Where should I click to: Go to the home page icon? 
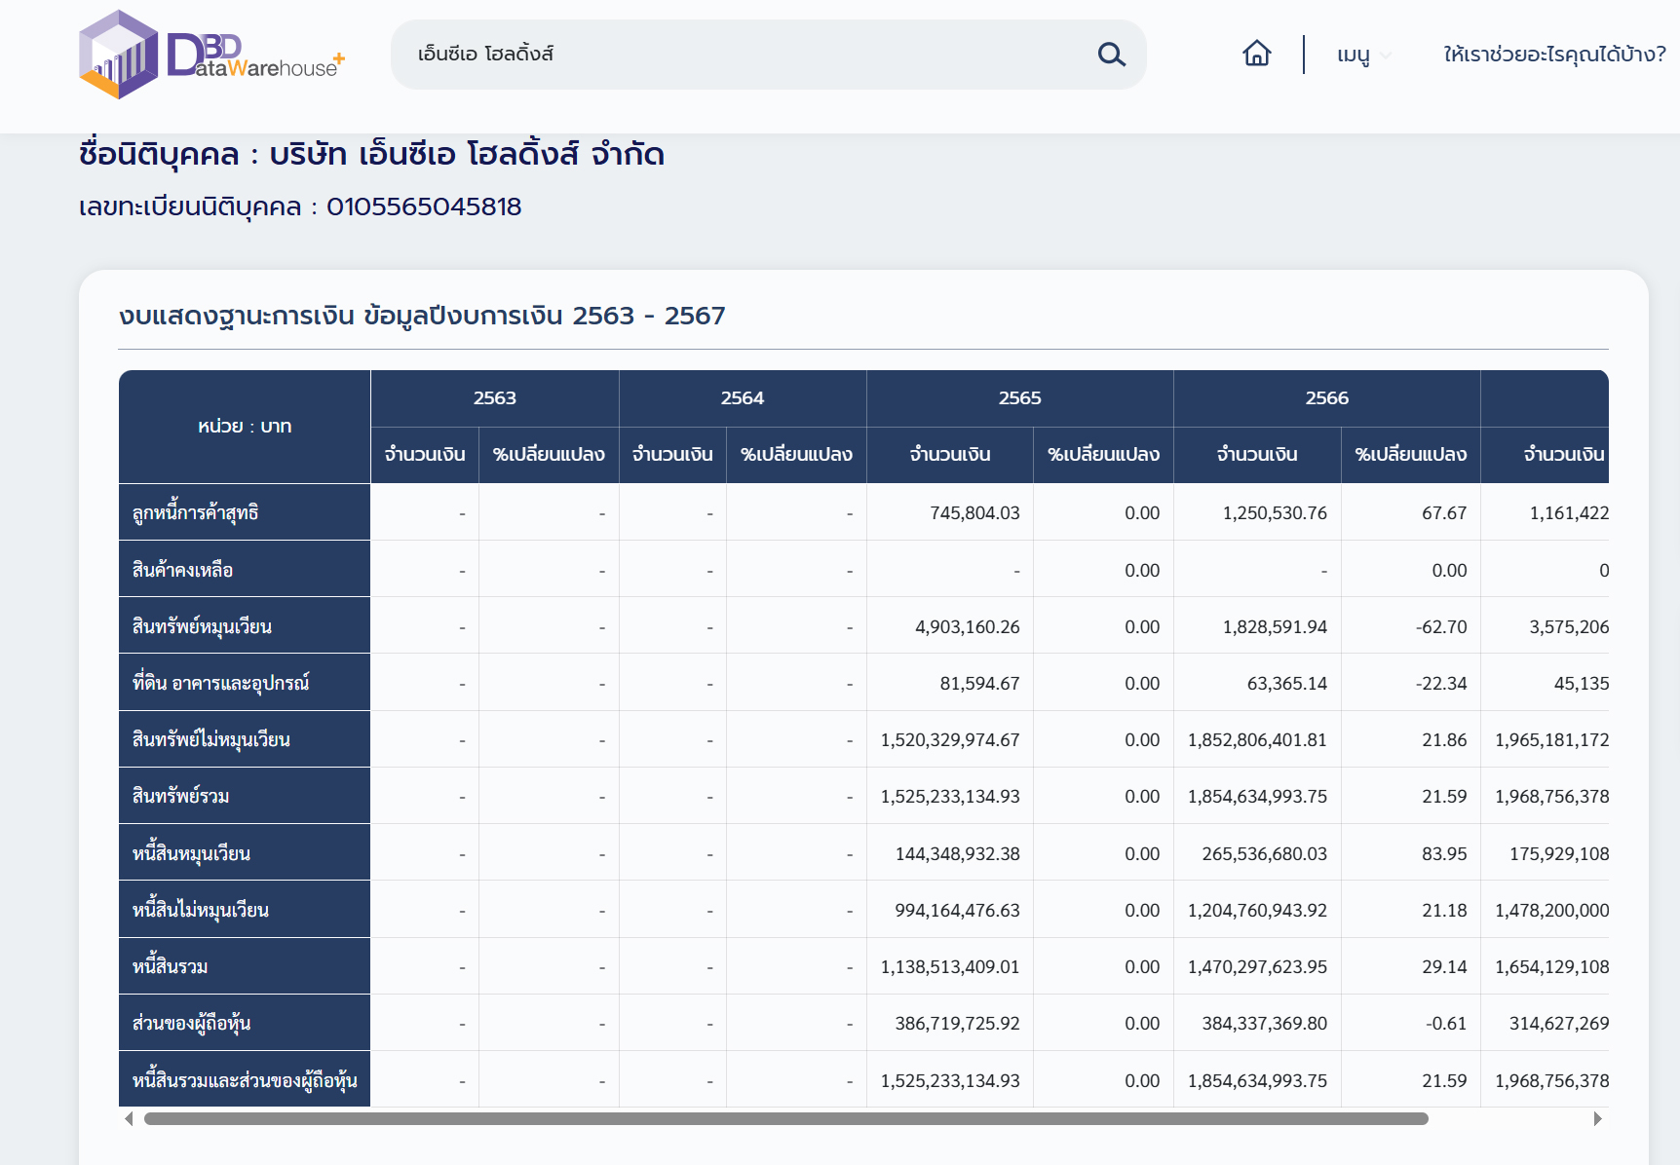pyautogui.click(x=1256, y=54)
